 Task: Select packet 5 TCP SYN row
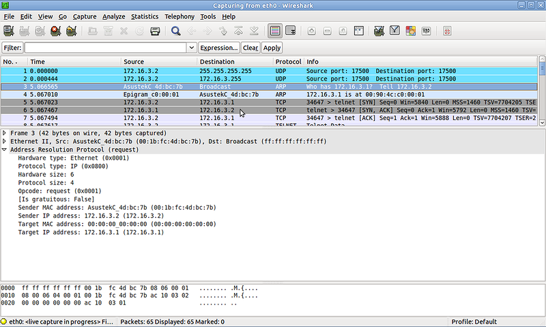pyautogui.click(x=269, y=102)
